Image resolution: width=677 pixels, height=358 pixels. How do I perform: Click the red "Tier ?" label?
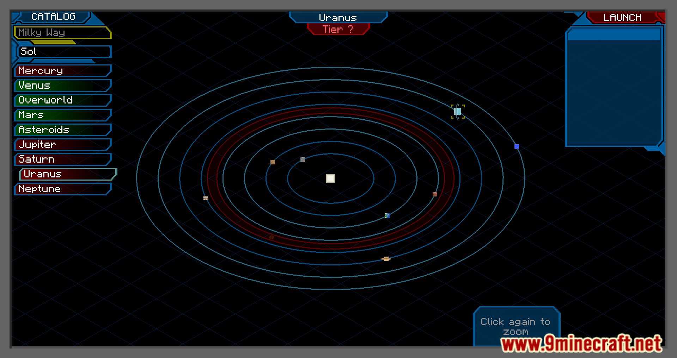click(x=338, y=29)
